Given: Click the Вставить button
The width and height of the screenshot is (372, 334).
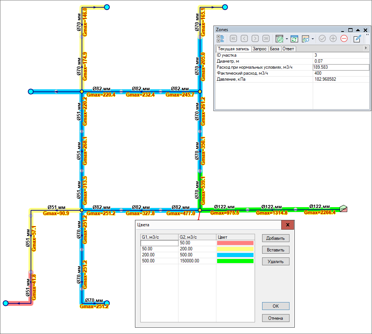Looking at the screenshot, I should [x=276, y=250].
